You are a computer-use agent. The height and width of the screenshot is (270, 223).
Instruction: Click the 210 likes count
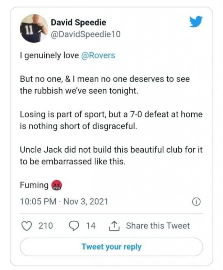coord(46,226)
